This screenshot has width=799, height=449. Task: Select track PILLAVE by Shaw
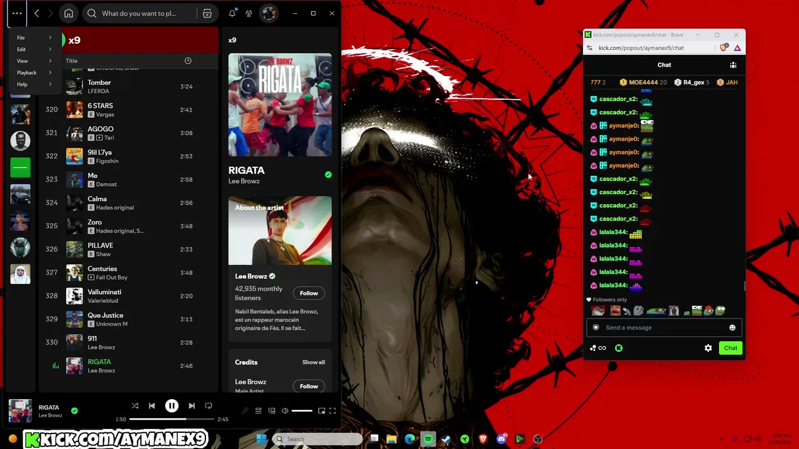[129, 249]
